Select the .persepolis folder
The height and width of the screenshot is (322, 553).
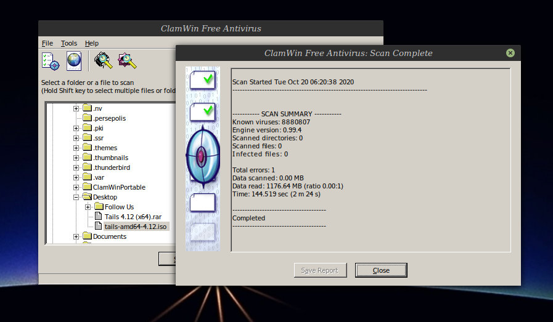(109, 118)
